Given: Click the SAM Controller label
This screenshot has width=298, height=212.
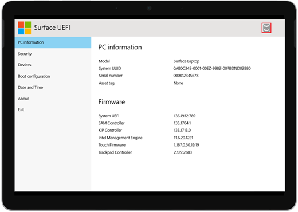Looking at the screenshot, I should click(111, 123).
